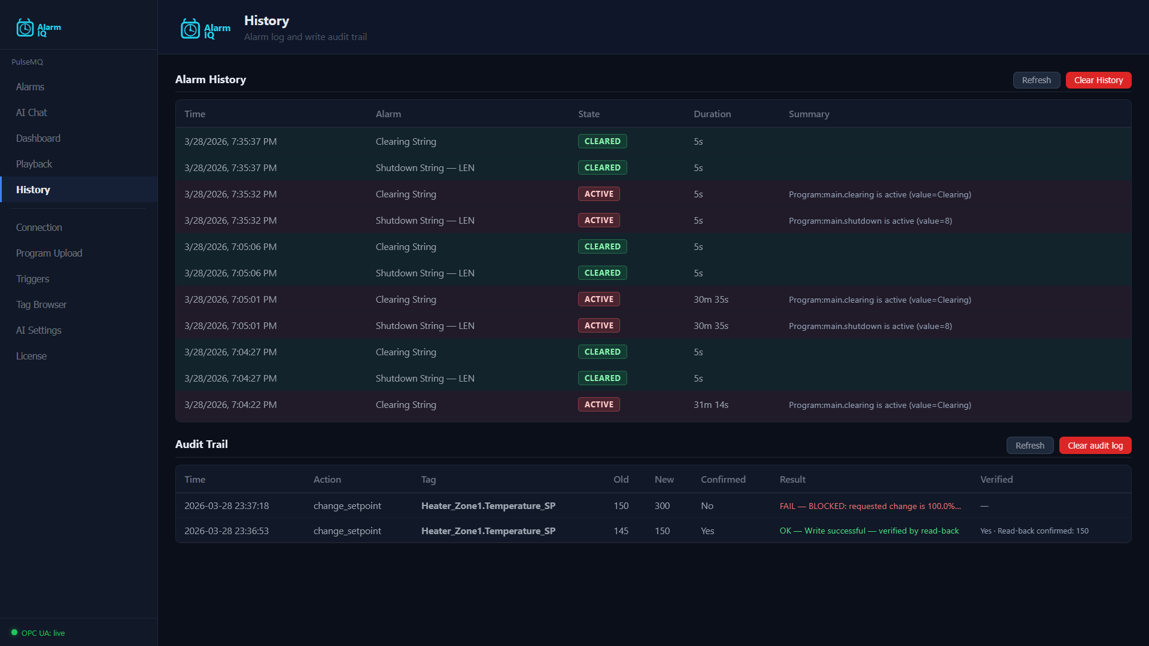This screenshot has height=646, width=1149.
Task: Click the Clear History button
Action: click(1098, 80)
